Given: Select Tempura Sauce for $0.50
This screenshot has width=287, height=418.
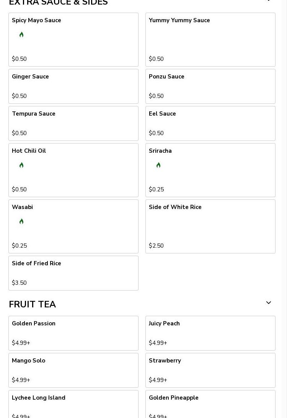Looking at the screenshot, I should click(x=73, y=123).
